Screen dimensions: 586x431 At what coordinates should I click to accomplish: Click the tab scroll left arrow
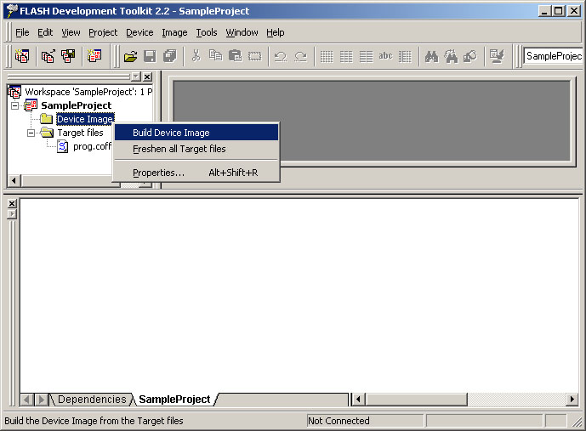(x=26, y=400)
